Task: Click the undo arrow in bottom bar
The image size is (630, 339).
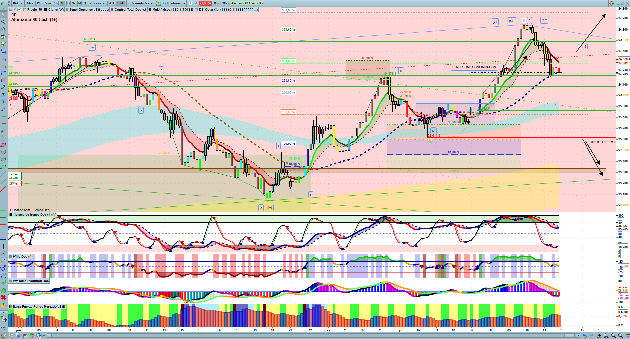Action: pyautogui.click(x=584, y=336)
